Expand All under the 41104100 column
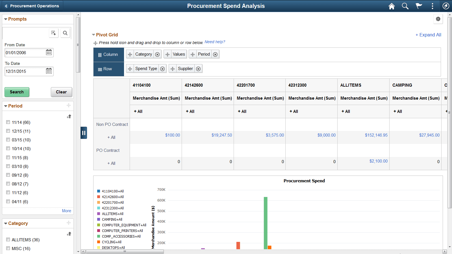The height and width of the screenshot is (254, 452). coord(138,111)
